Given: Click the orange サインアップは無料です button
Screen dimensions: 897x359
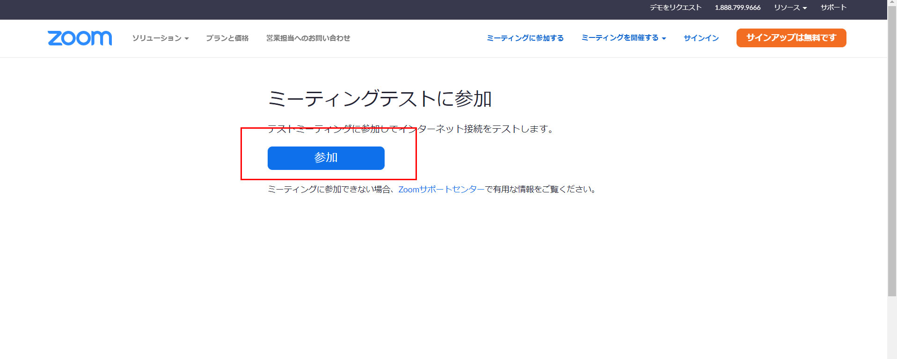Looking at the screenshot, I should click(x=791, y=38).
